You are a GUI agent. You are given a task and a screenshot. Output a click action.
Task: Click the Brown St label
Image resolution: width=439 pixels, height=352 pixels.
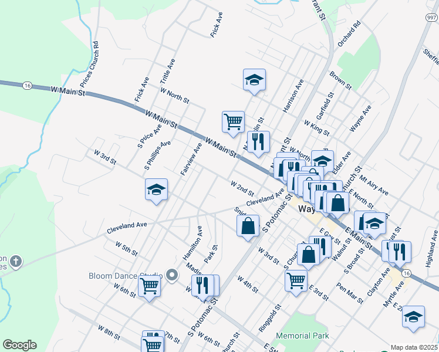click(x=340, y=80)
